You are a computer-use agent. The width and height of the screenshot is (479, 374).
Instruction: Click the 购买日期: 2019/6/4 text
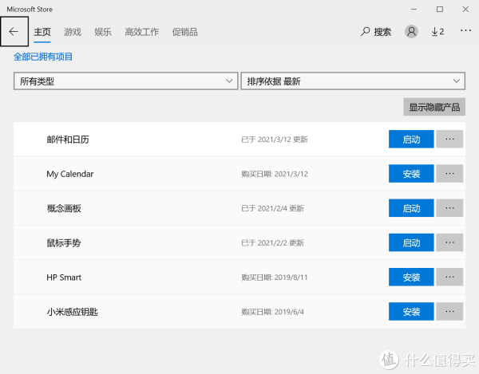point(272,312)
